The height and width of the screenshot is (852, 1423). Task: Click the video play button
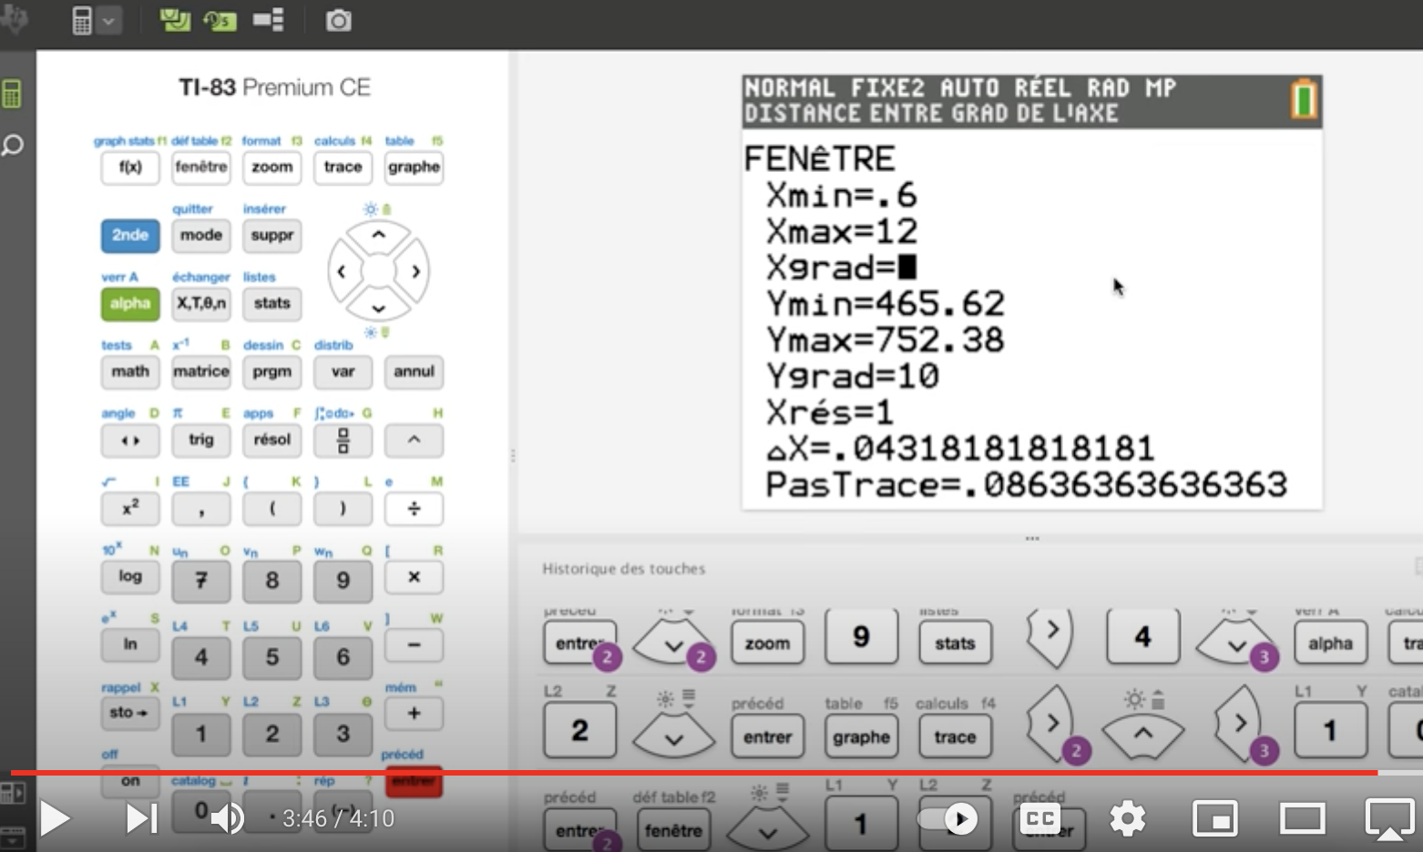click(55, 818)
